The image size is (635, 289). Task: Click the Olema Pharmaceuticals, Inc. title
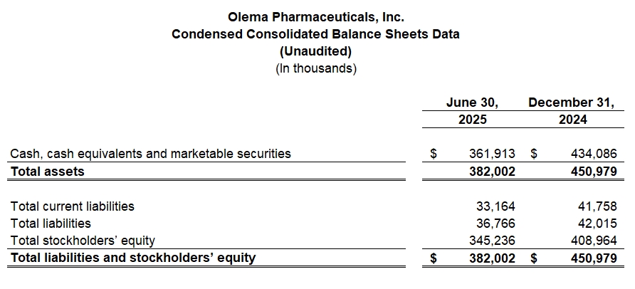point(315,16)
